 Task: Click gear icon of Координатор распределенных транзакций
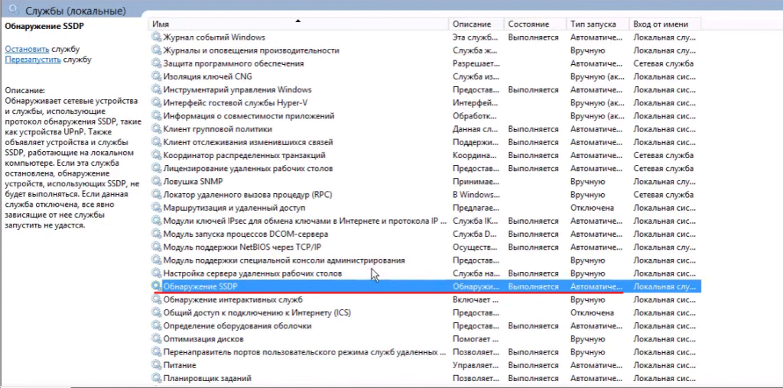[x=156, y=155]
